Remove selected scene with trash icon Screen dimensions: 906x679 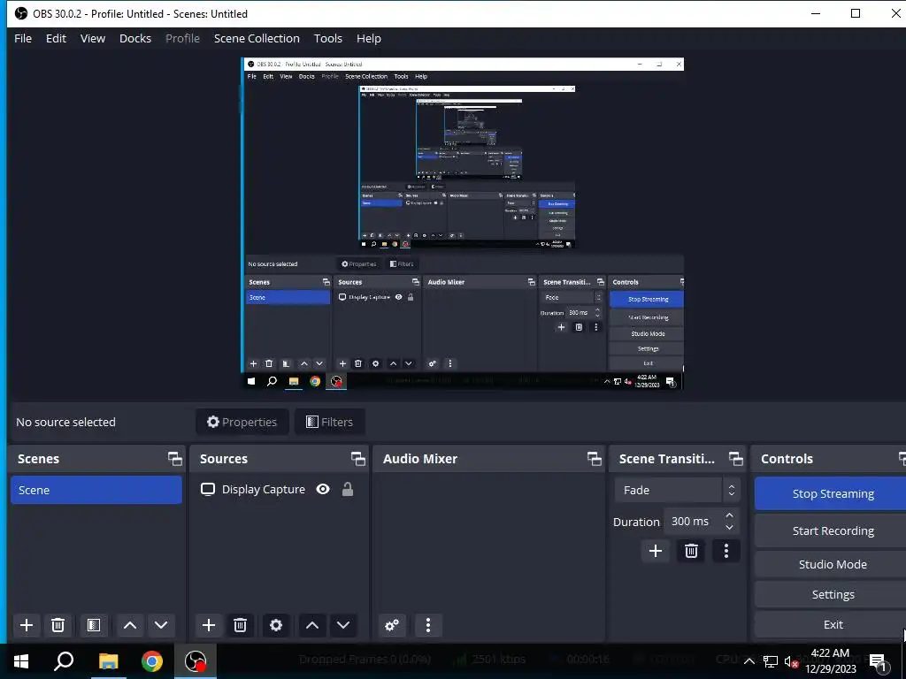pyautogui.click(x=58, y=625)
